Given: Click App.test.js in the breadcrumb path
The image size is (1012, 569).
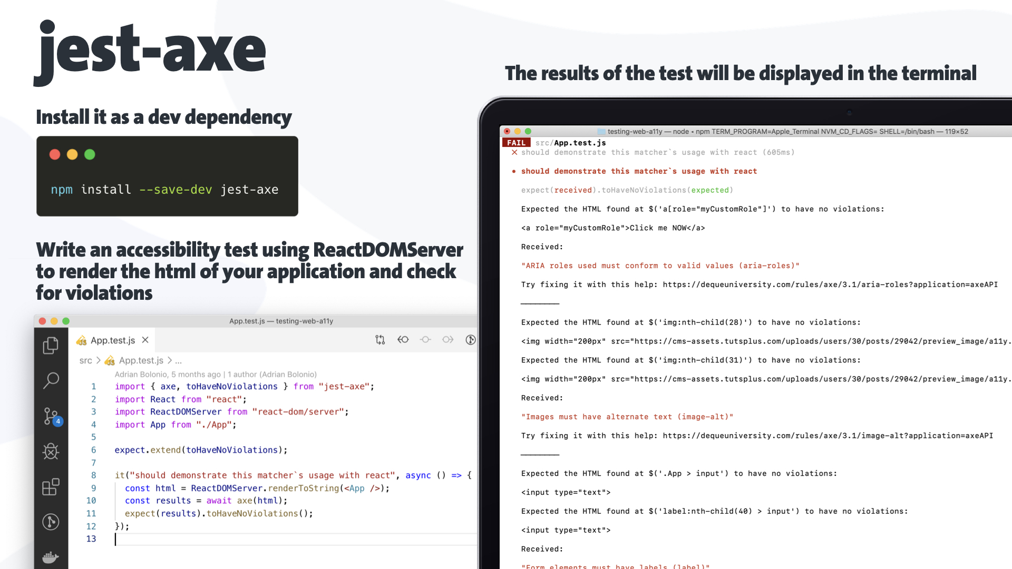Looking at the screenshot, I should (141, 360).
